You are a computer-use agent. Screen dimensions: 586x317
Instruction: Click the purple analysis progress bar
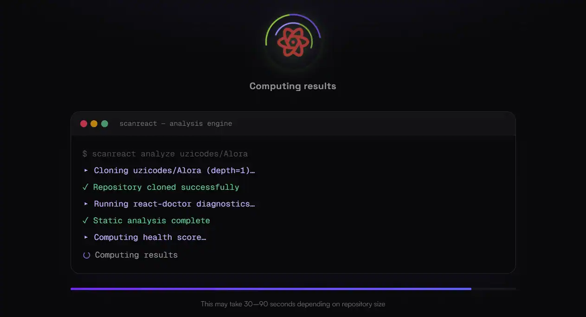pyautogui.click(x=293, y=289)
